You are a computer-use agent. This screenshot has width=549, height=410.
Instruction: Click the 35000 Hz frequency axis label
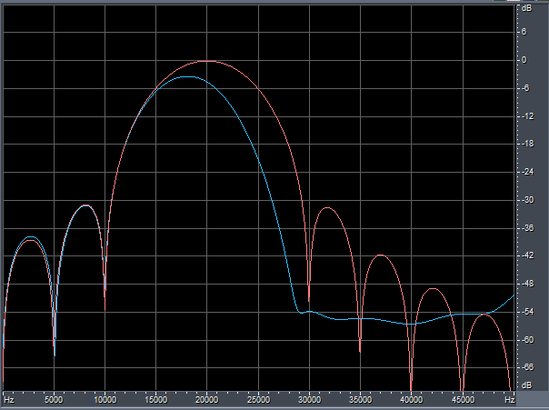click(x=360, y=400)
